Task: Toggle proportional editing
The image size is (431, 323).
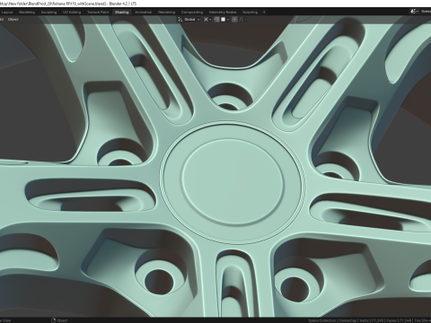Action: (234, 20)
